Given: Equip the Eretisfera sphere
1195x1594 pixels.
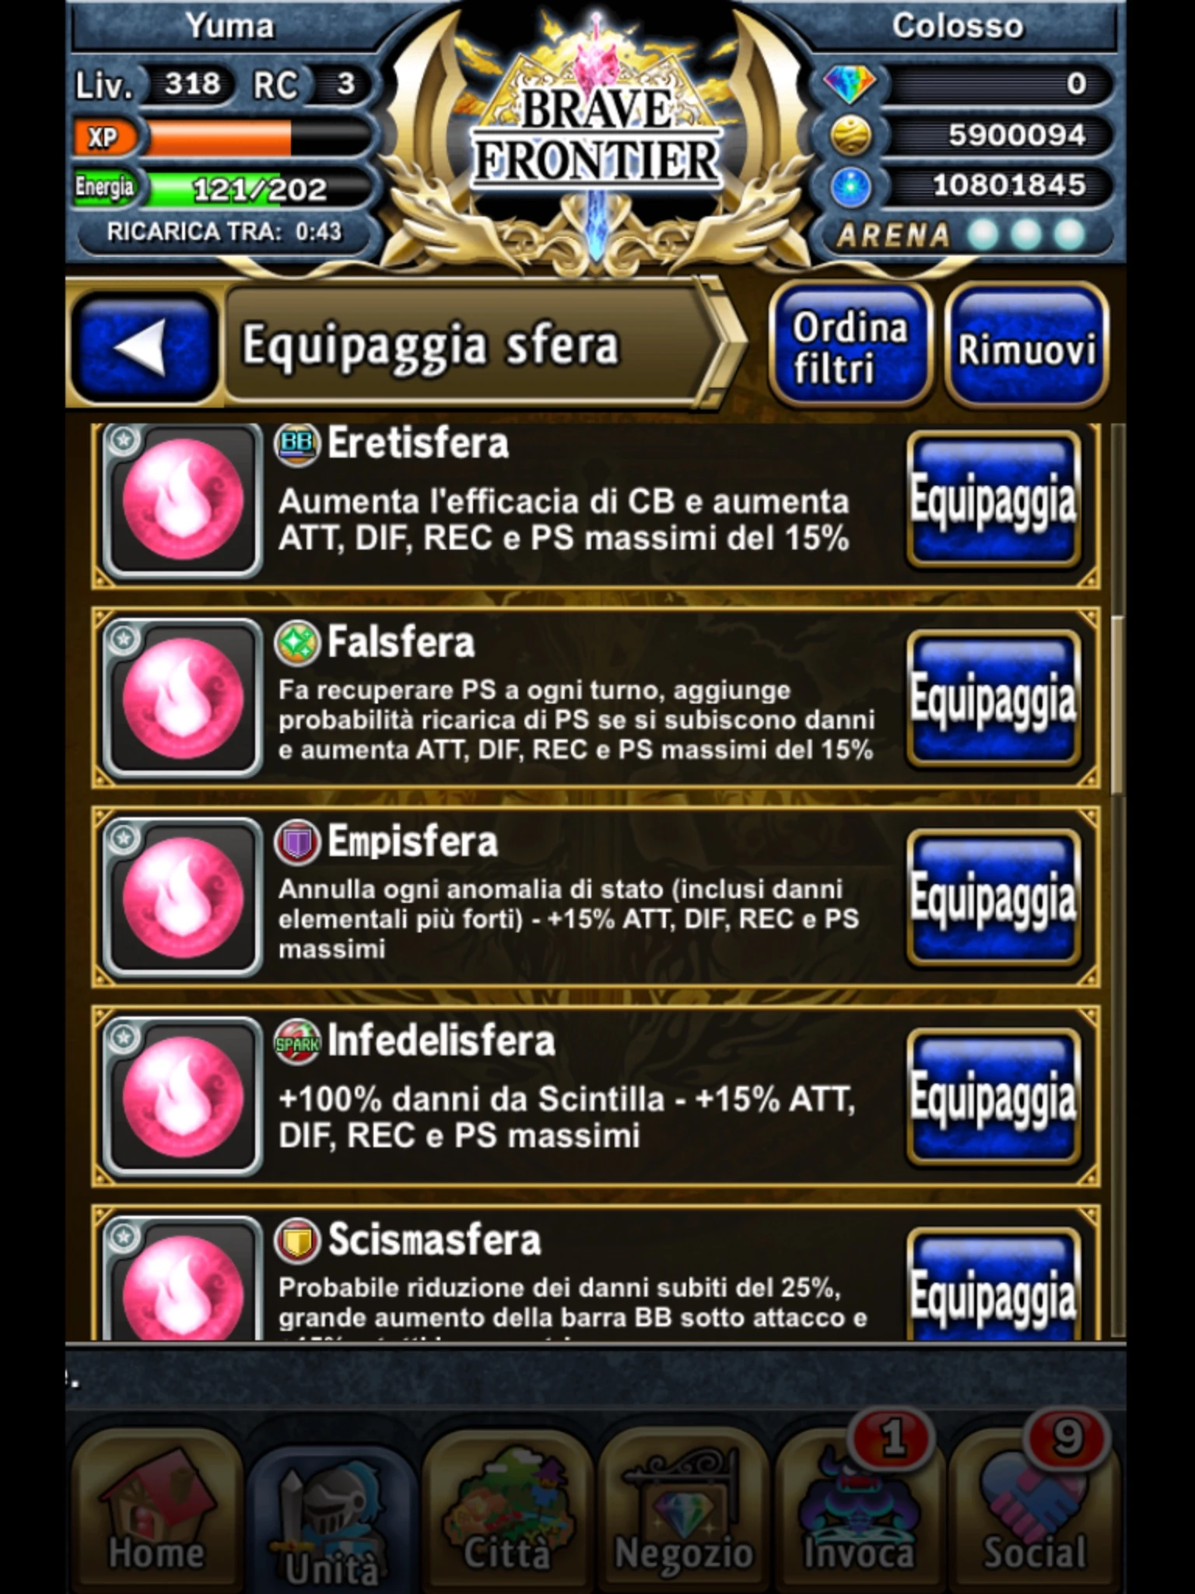Looking at the screenshot, I should point(993,500).
